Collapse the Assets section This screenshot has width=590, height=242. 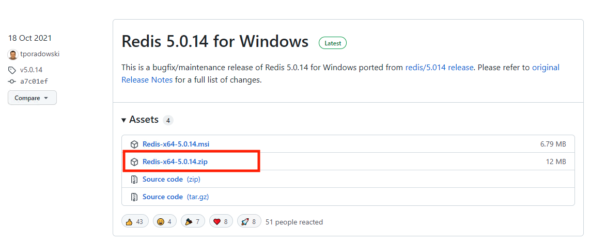tap(140, 120)
